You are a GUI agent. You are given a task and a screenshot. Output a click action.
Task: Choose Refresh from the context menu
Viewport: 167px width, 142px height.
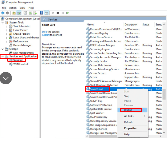click(x=132, y=122)
